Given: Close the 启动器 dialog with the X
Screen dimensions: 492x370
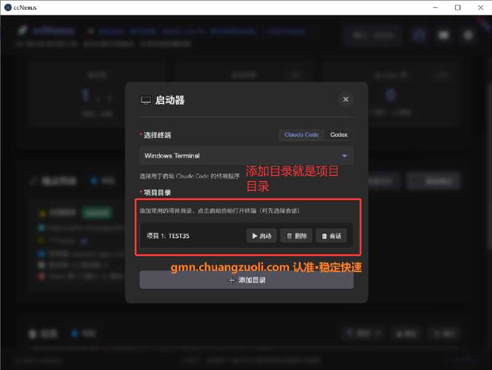Looking at the screenshot, I should coord(346,99).
